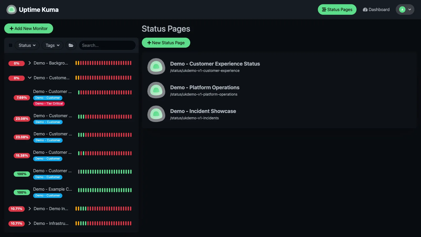Select the monitor with 7.69% uptime
This screenshot has width=421, height=237.
pos(71,97)
